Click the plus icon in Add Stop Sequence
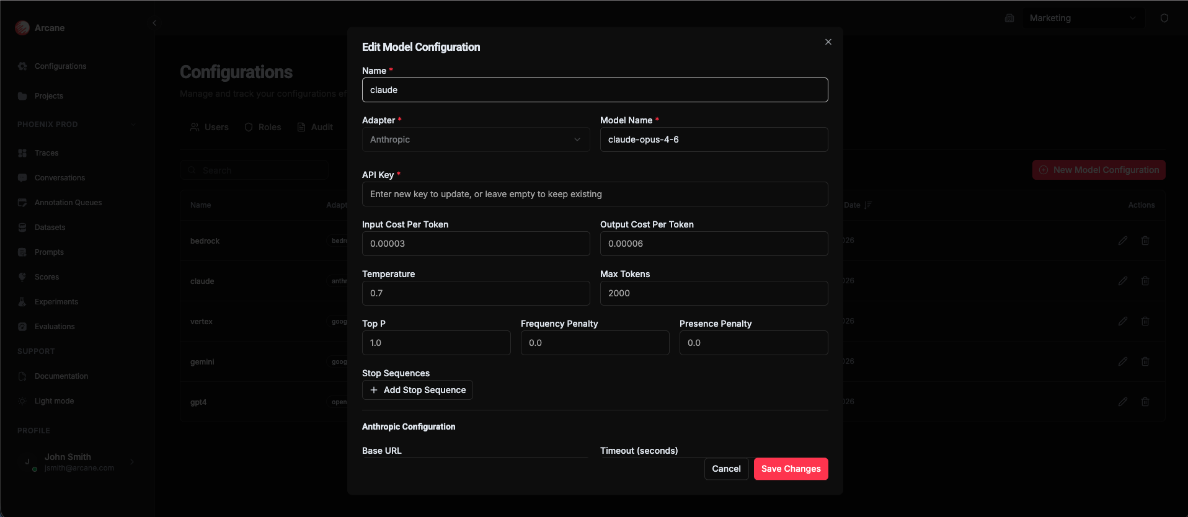 pos(374,390)
